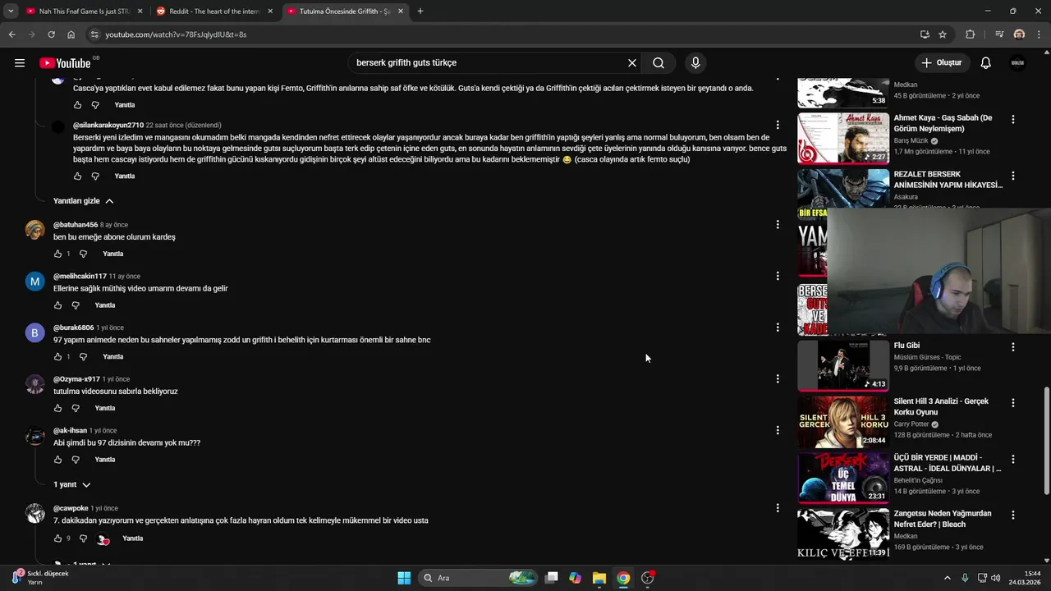Image resolution: width=1051 pixels, height=591 pixels.
Task: Open Chrome extensions puzzle icon
Action: (x=971, y=34)
